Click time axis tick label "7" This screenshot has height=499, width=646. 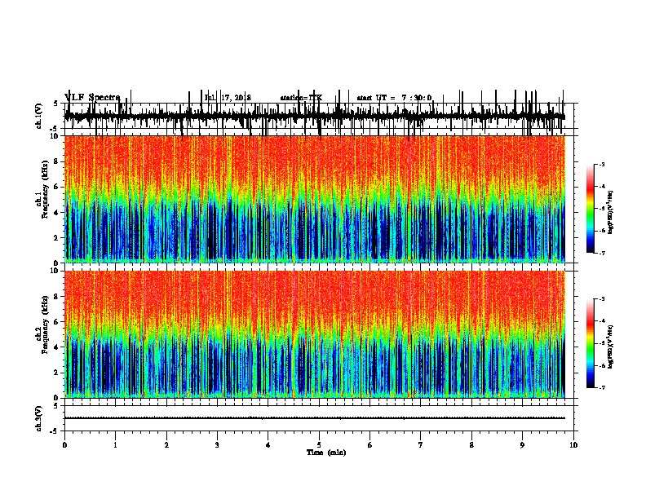point(421,445)
